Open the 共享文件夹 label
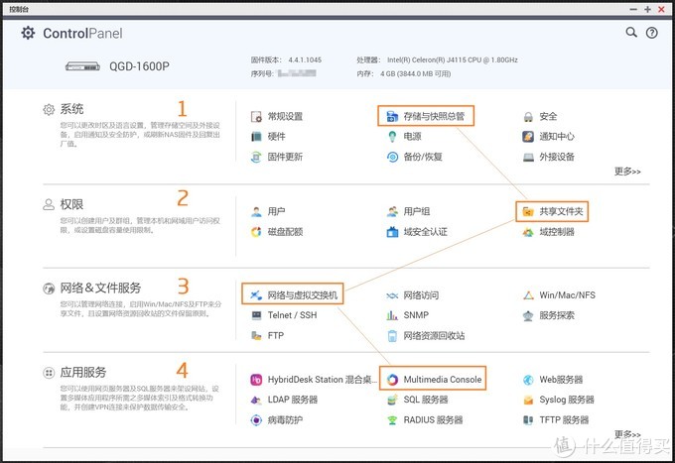The width and height of the screenshot is (675, 463). 561,211
